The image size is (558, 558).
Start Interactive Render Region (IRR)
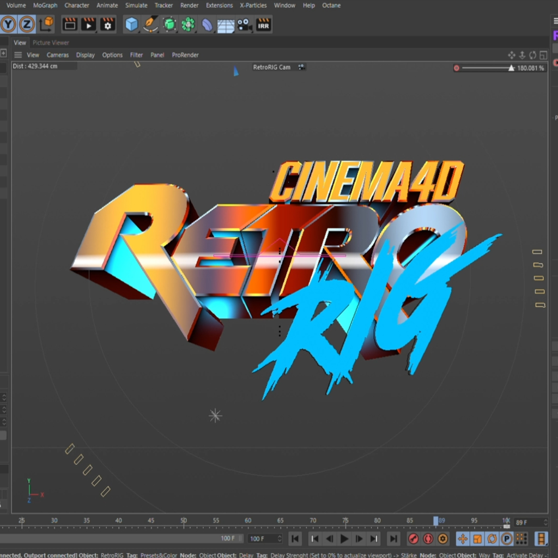(x=263, y=24)
